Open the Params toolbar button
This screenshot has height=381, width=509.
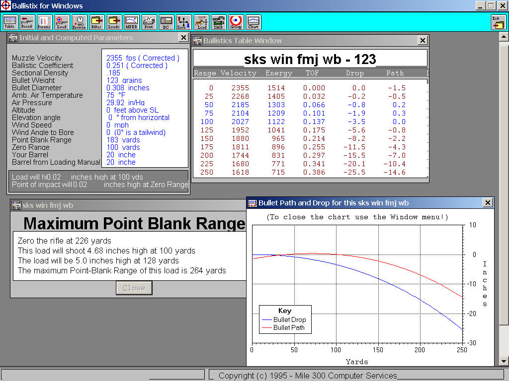pyautogui.click(x=45, y=22)
